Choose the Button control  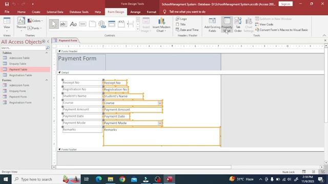(x=83, y=24)
